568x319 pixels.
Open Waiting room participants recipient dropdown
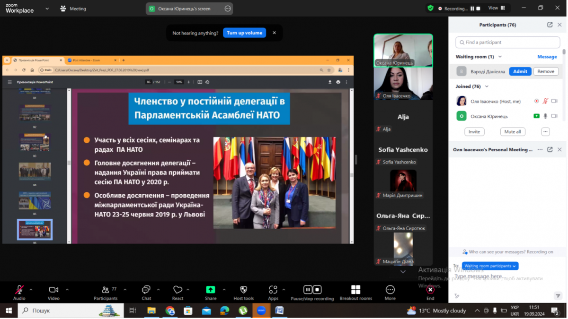(490, 266)
